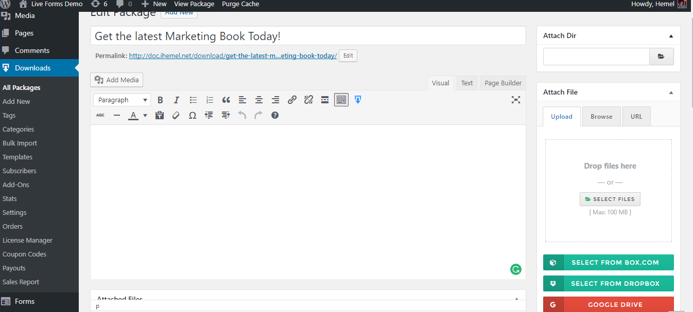Click the package title field
Screen dimensions: 693x312
[x=308, y=36]
